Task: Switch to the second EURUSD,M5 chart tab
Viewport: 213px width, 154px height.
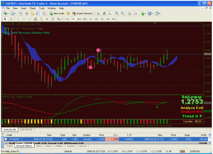Action: (26, 130)
